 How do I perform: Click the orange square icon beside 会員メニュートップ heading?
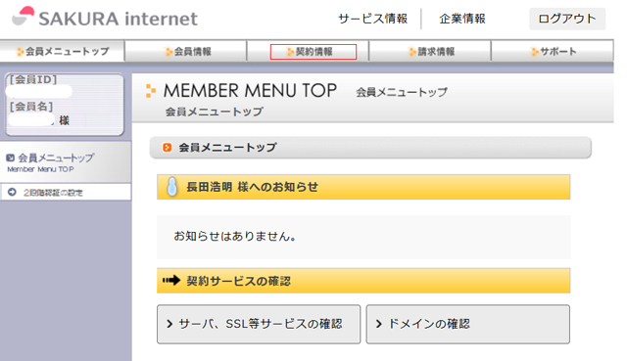(x=168, y=148)
